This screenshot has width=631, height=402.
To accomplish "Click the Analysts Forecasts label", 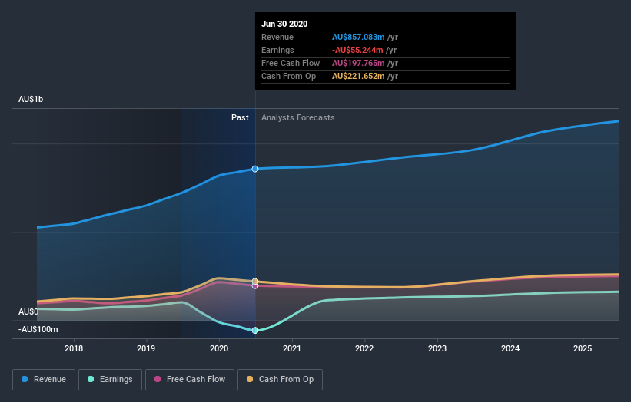I will (x=297, y=117).
